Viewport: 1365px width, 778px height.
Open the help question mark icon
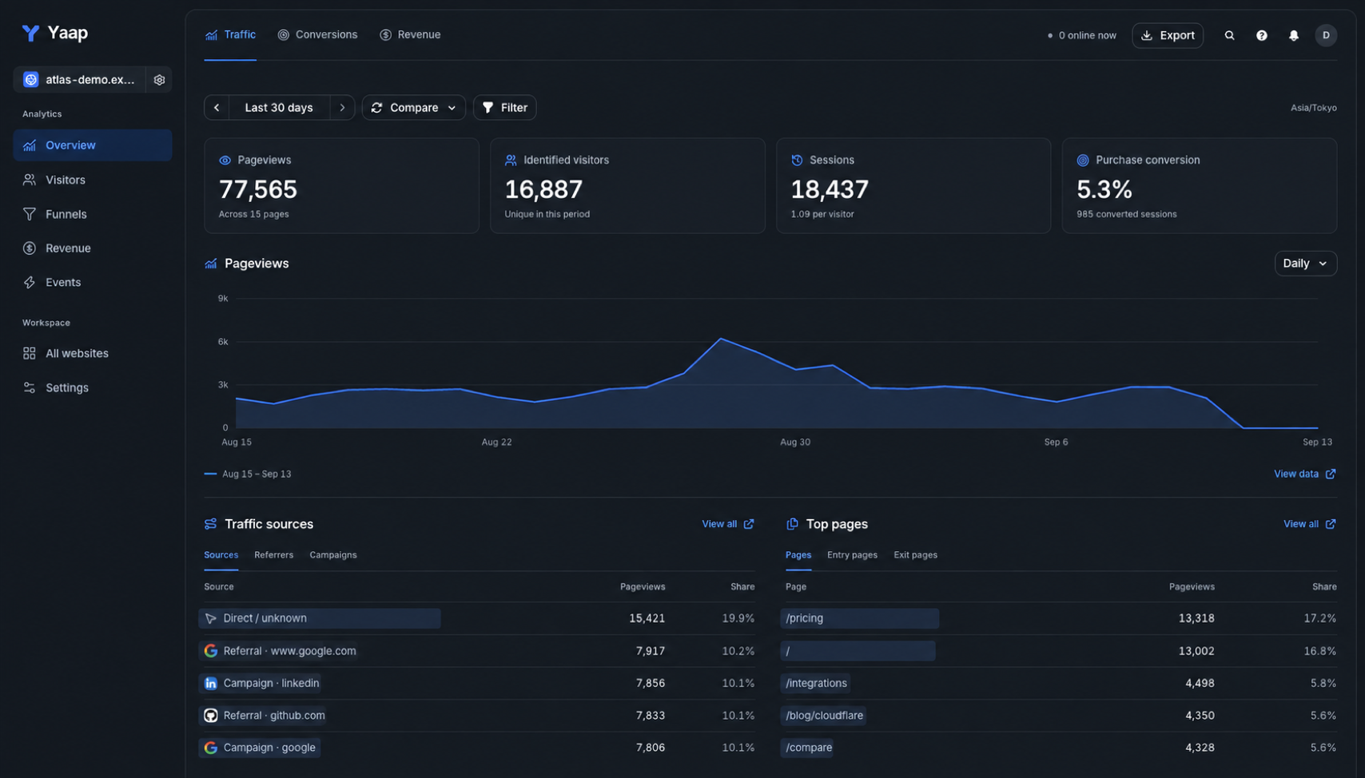(x=1261, y=35)
